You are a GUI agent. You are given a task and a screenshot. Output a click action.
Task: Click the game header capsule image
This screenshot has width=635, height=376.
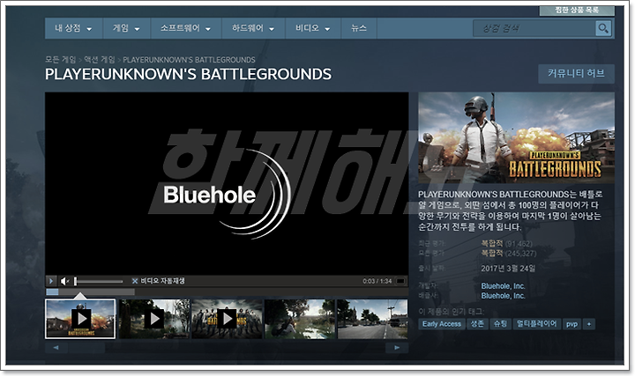point(516,138)
